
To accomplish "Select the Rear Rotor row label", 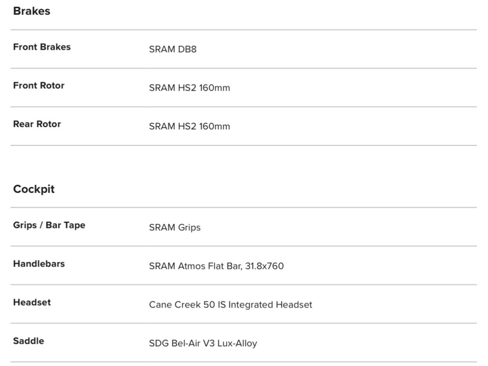I will pyautogui.click(x=37, y=124).
